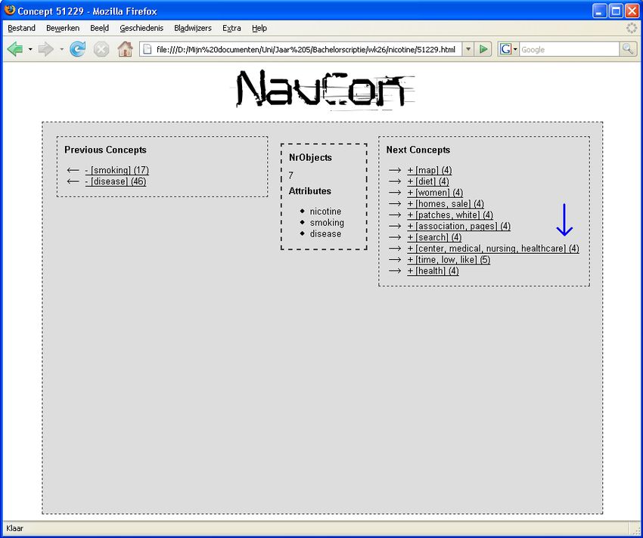Click the search magnifier button

coord(628,50)
